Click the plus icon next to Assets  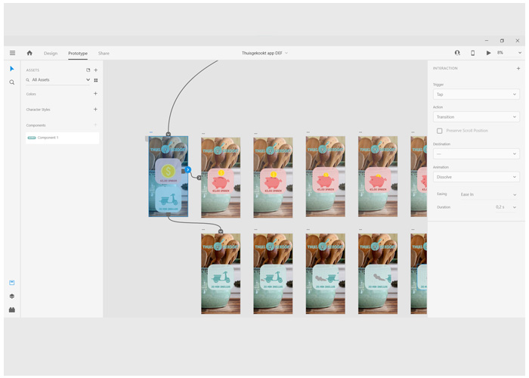click(x=96, y=70)
